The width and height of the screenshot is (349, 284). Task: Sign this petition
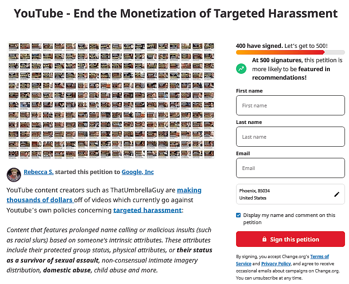click(290, 239)
